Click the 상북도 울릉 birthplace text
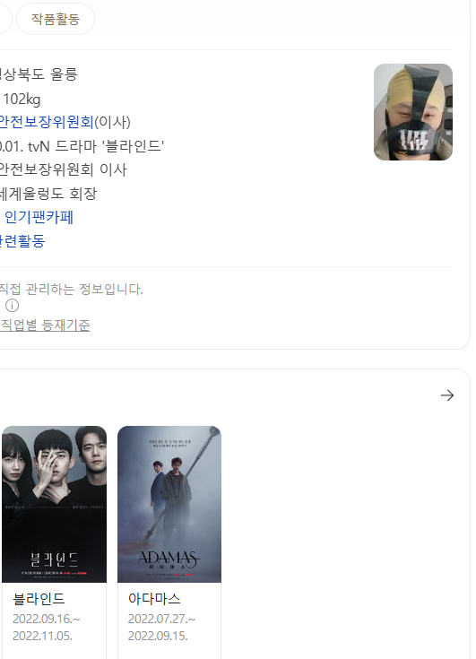The width and height of the screenshot is (476, 659). click(39, 74)
